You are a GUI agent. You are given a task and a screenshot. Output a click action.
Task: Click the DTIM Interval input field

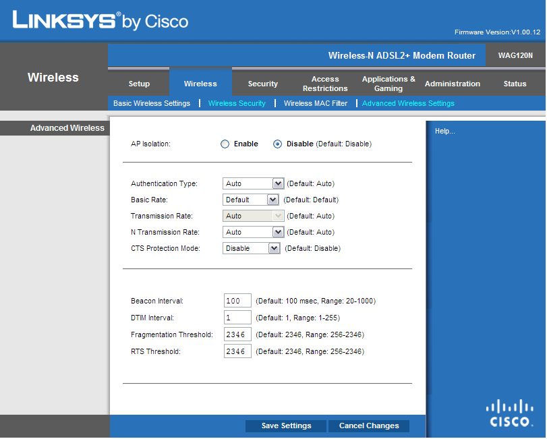point(237,318)
